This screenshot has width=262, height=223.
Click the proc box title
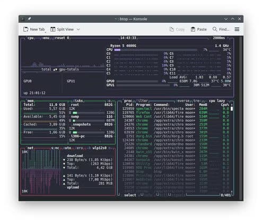tap(128, 101)
